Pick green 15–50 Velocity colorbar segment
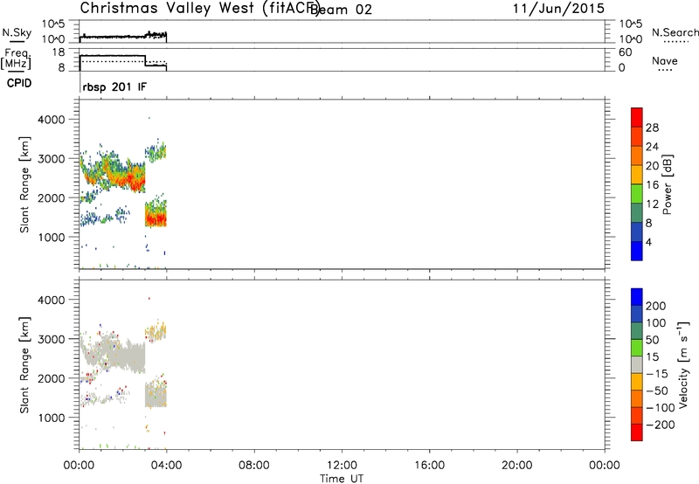 pos(637,348)
